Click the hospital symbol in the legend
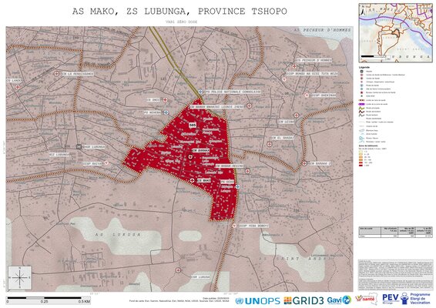The height and width of the screenshot is (308, 436). click(361, 71)
